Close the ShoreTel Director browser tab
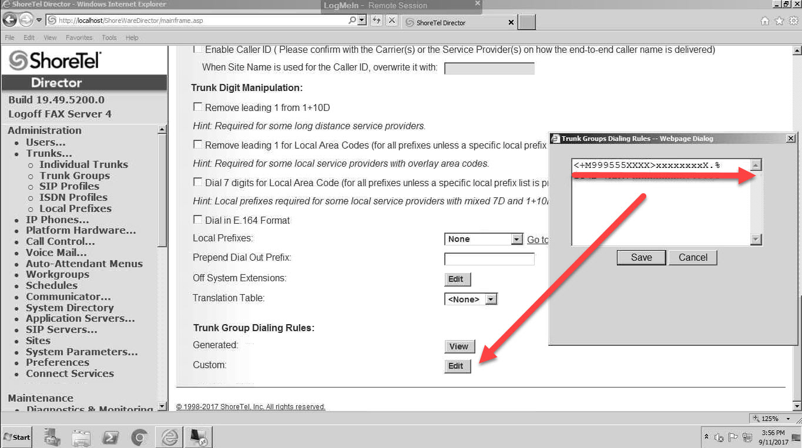The height and width of the screenshot is (448, 802). pyautogui.click(x=511, y=23)
